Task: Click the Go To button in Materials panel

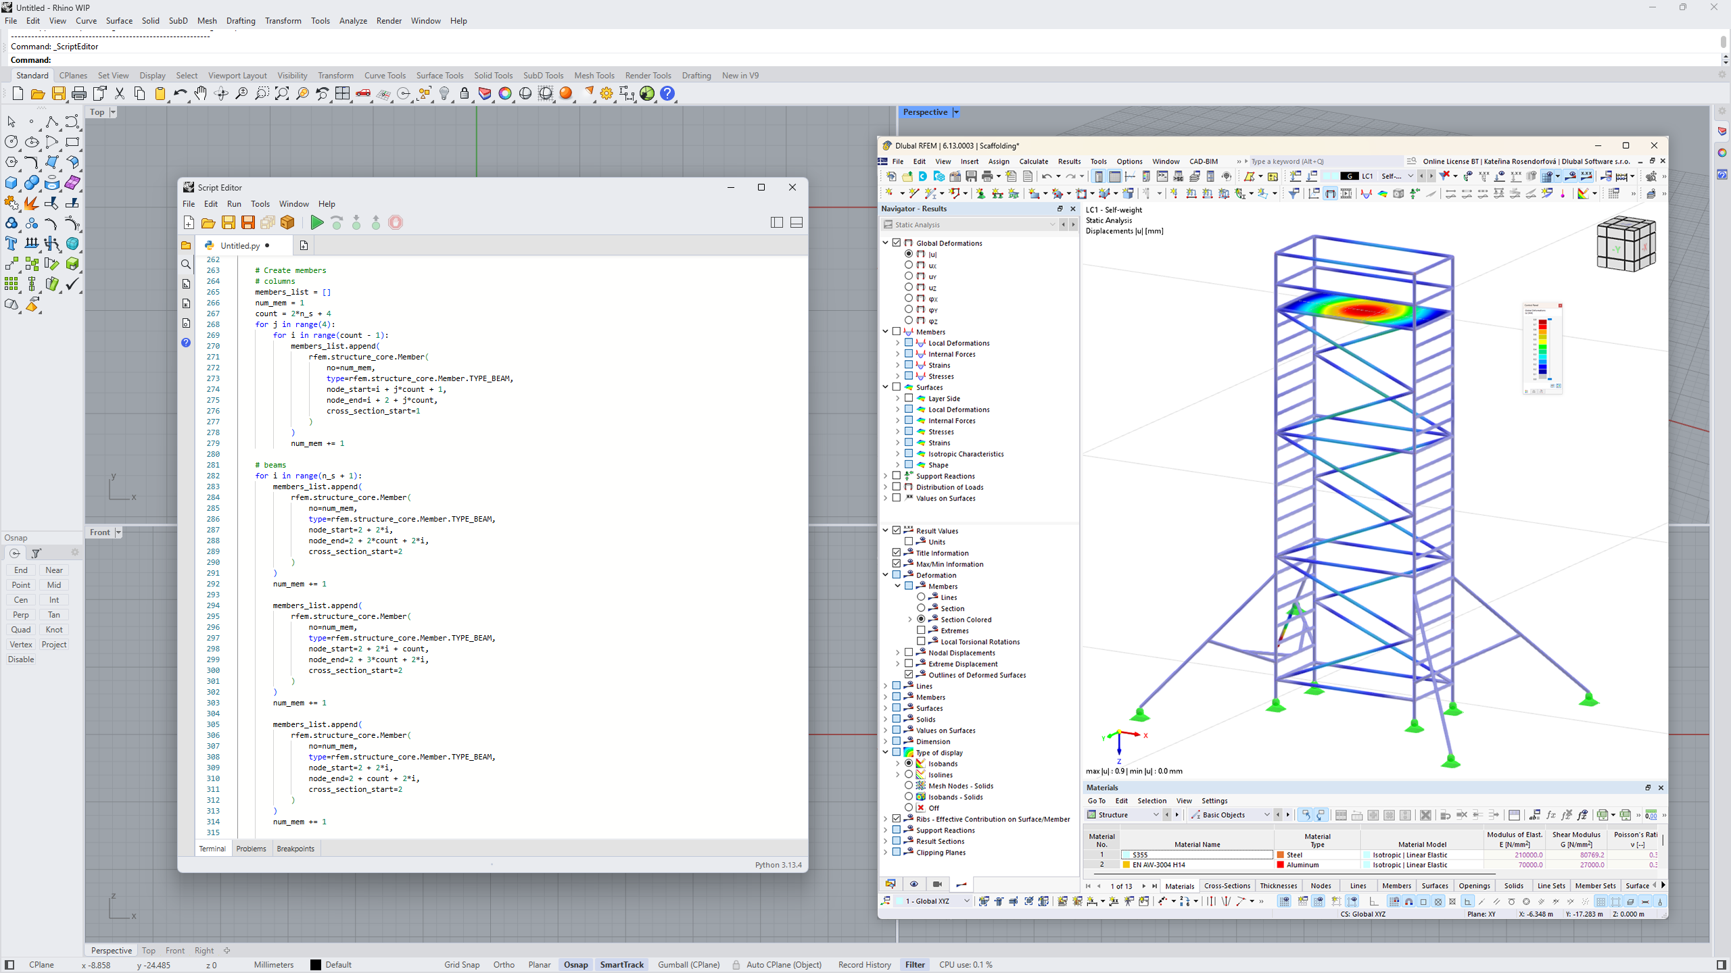Action: 1096,801
